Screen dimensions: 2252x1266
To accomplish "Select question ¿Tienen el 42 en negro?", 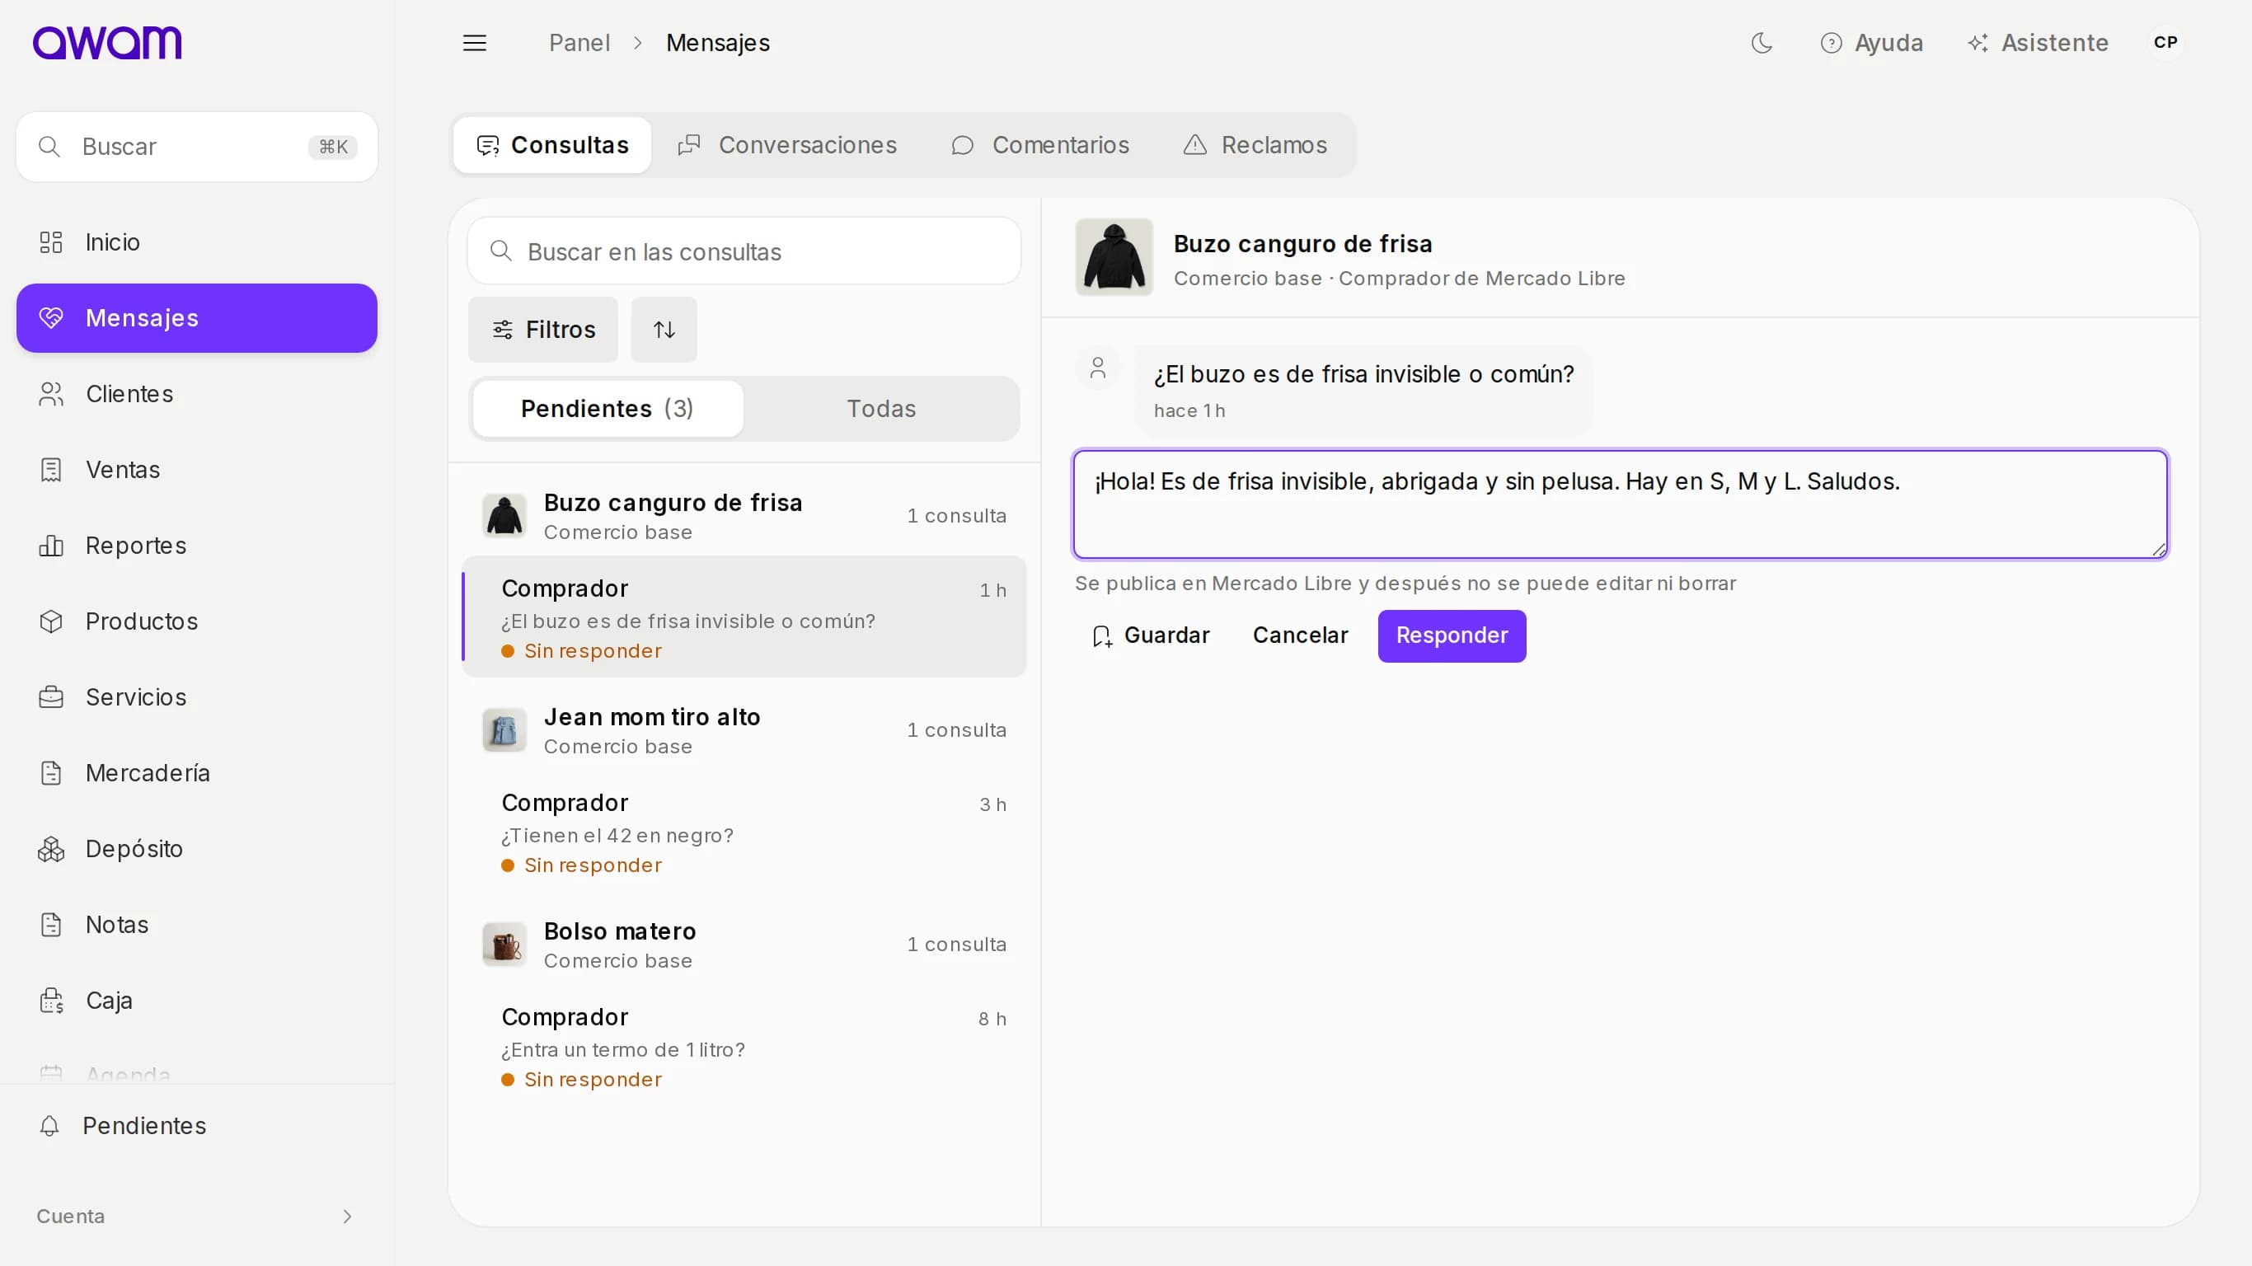I will [744, 832].
